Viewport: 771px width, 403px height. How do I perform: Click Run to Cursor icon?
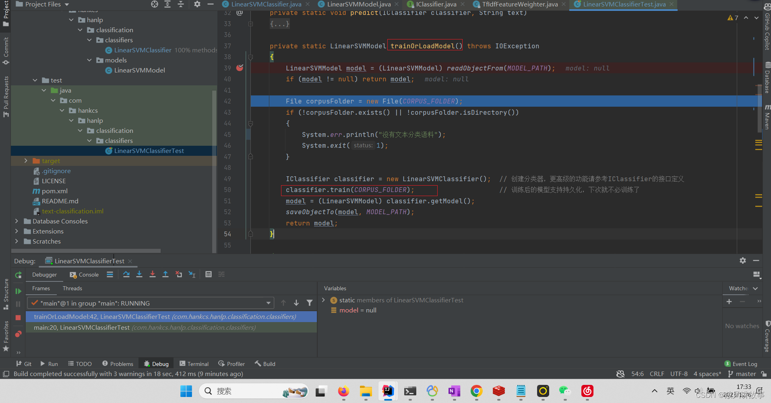(x=192, y=275)
